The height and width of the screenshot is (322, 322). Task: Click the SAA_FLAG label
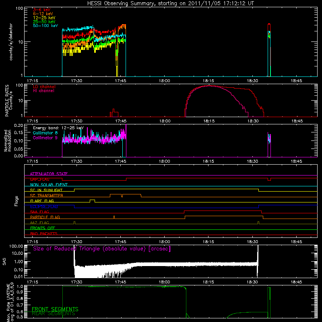coord(39,212)
